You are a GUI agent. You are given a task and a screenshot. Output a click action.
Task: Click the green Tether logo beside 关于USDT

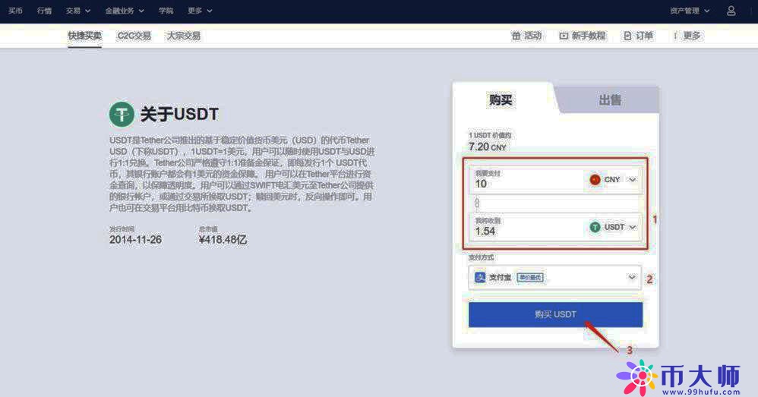click(x=122, y=114)
